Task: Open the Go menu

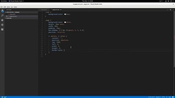Action: tap(12, 7)
